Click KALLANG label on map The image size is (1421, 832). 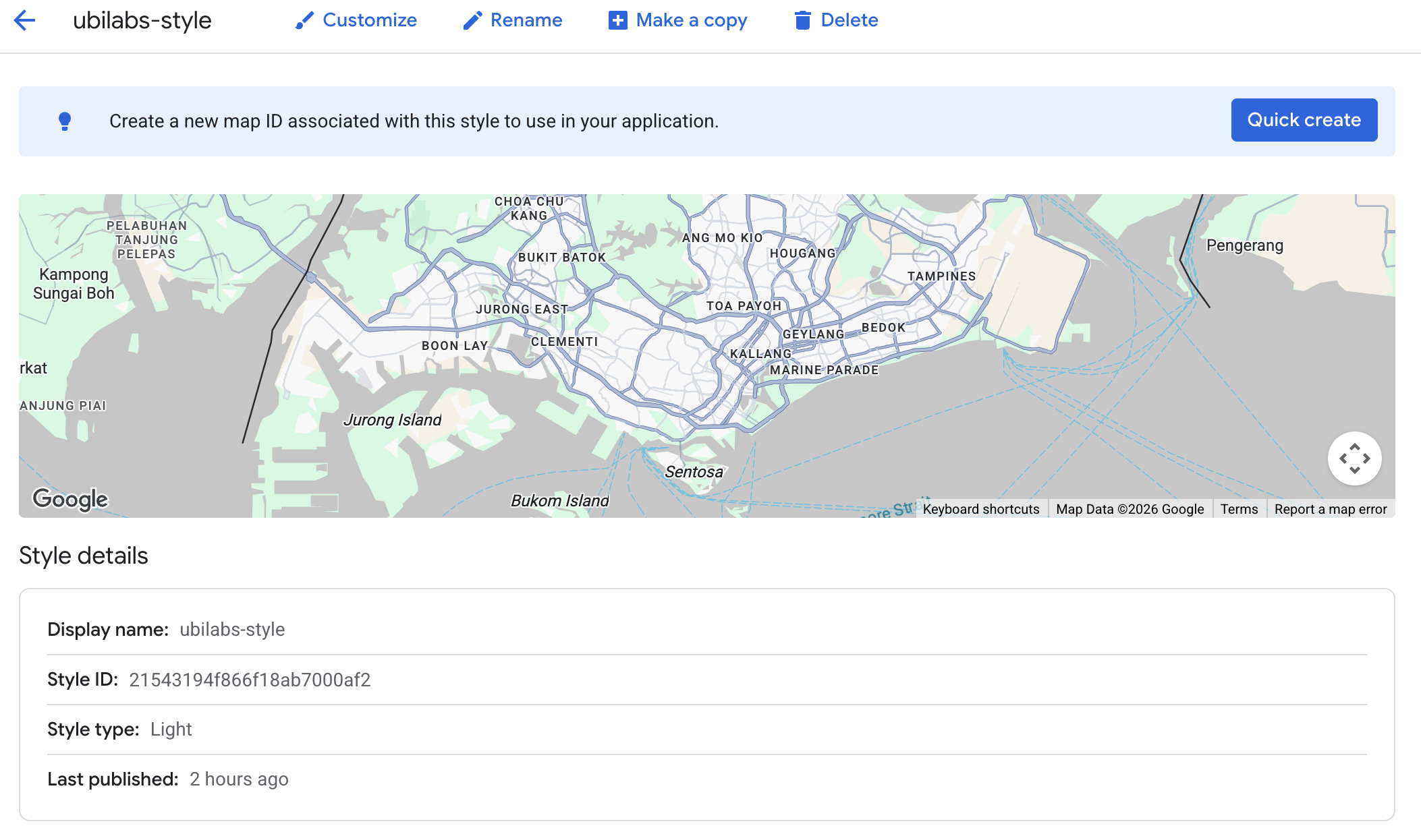[761, 354]
